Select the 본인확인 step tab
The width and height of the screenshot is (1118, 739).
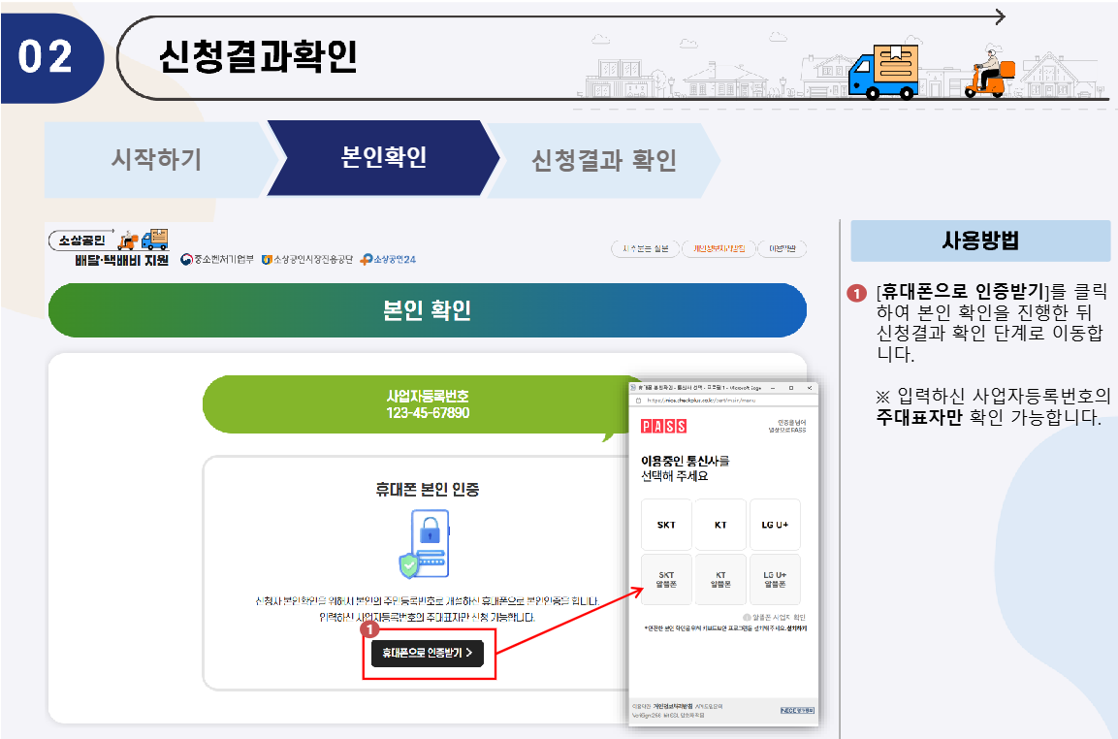[x=384, y=158]
